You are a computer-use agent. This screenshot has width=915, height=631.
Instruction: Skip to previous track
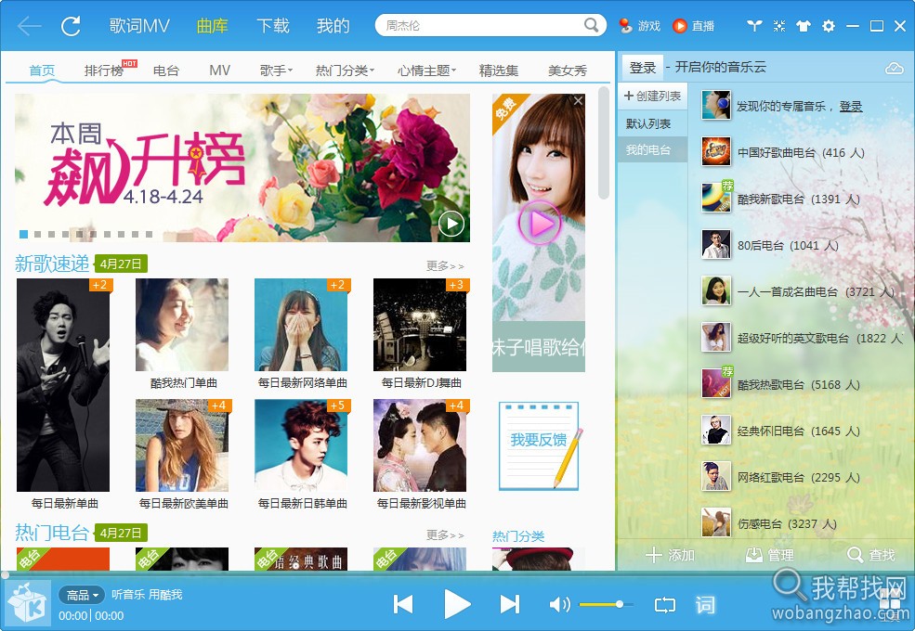(403, 604)
